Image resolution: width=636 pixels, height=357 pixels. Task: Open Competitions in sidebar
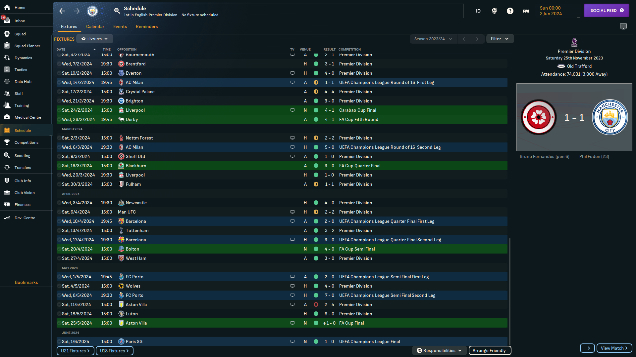click(26, 142)
